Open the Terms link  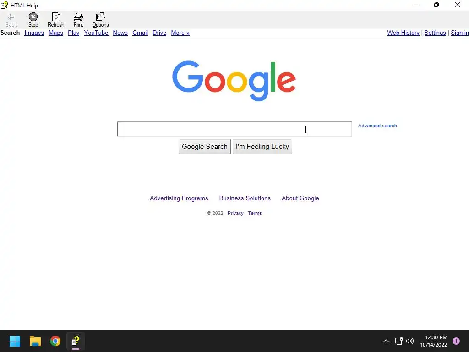255,213
